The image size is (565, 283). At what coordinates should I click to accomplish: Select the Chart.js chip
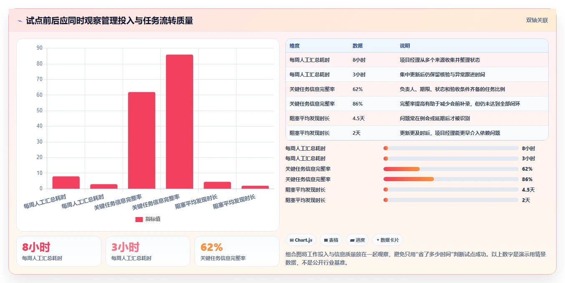pos(301,240)
